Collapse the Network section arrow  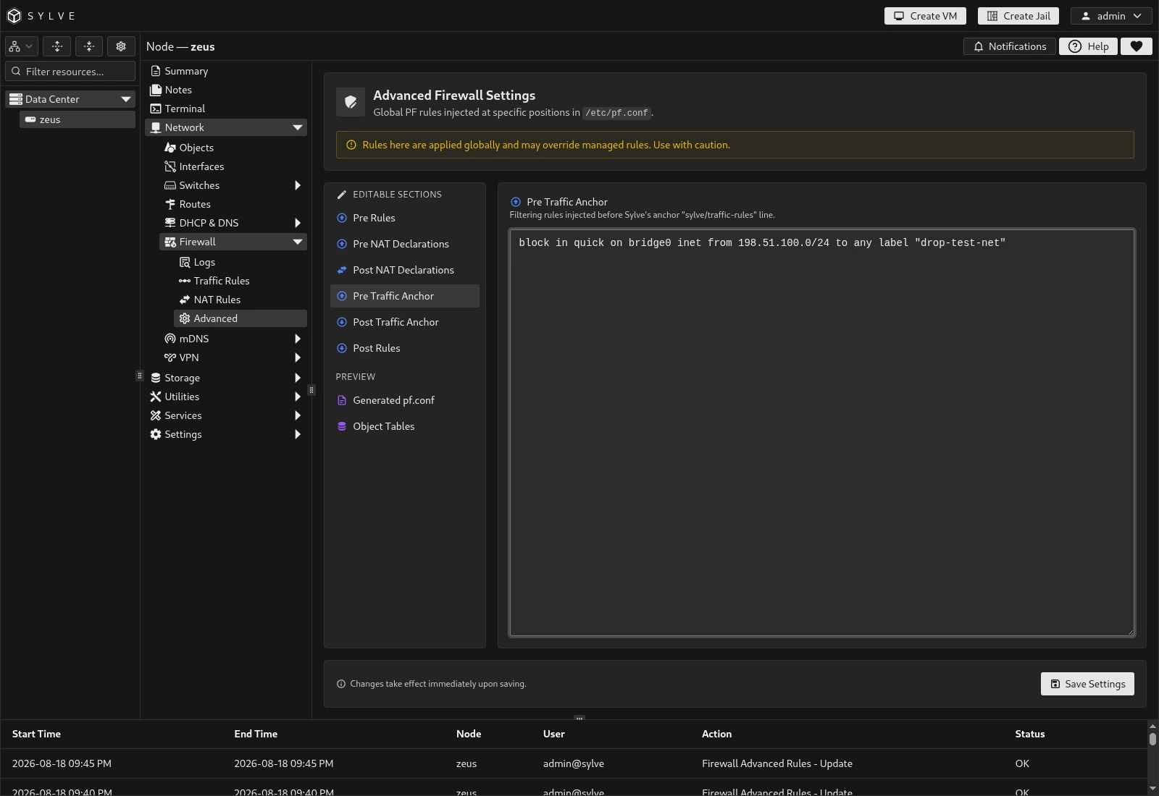click(x=297, y=127)
